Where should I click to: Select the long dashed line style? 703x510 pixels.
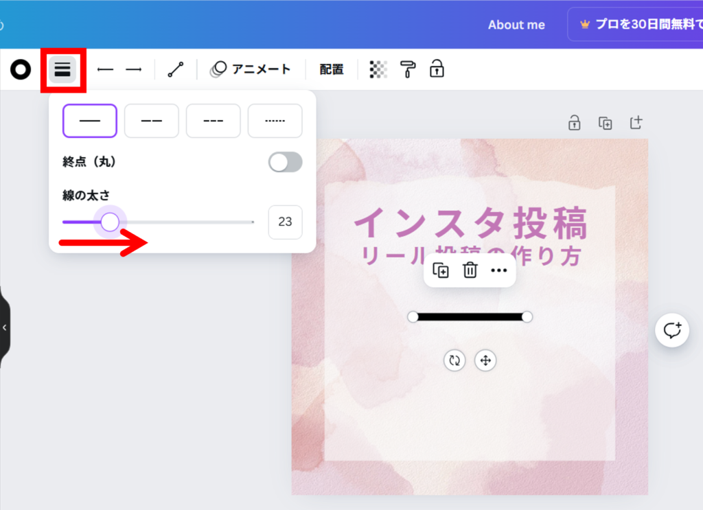point(152,121)
